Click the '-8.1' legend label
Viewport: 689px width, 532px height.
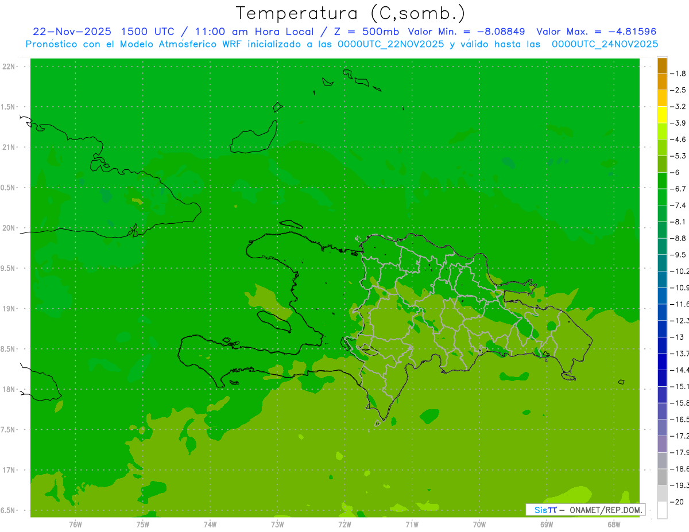(679, 222)
